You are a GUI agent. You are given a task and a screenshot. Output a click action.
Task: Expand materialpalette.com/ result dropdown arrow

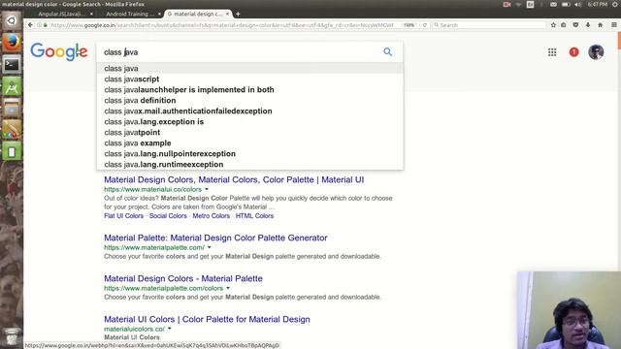click(210, 247)
